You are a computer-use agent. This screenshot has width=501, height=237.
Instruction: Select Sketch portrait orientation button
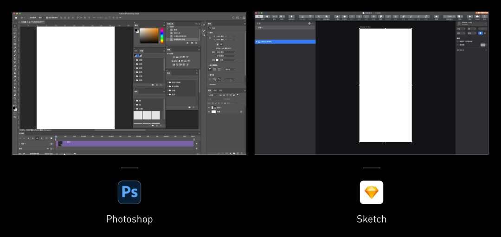tap(480, 33)
